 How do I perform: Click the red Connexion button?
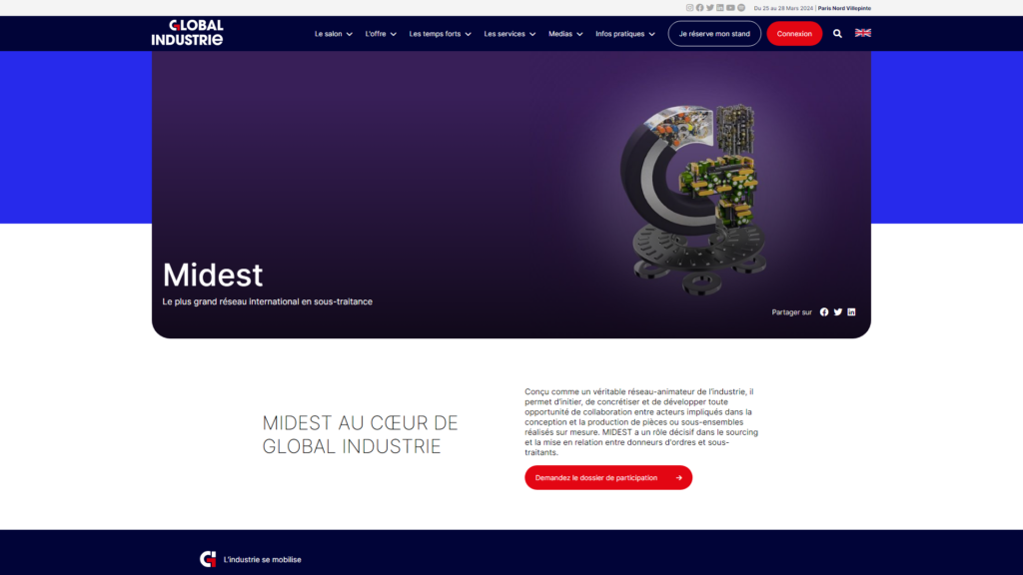pos(794,34)
